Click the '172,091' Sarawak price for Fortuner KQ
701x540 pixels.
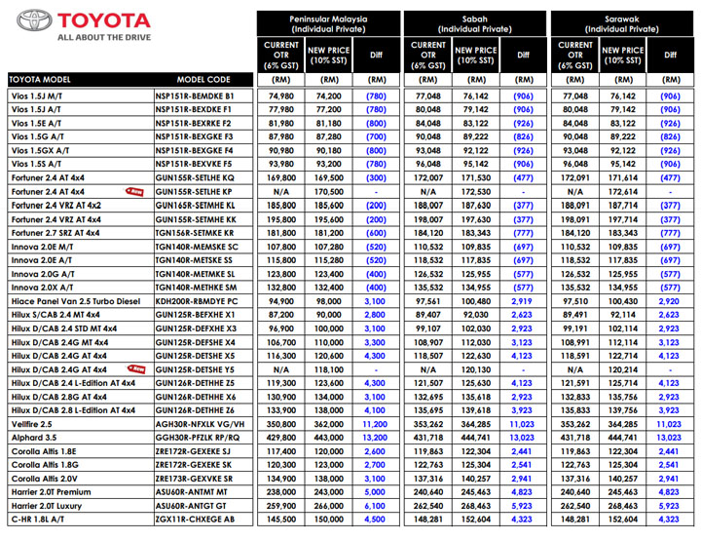(x=575, y=177)
